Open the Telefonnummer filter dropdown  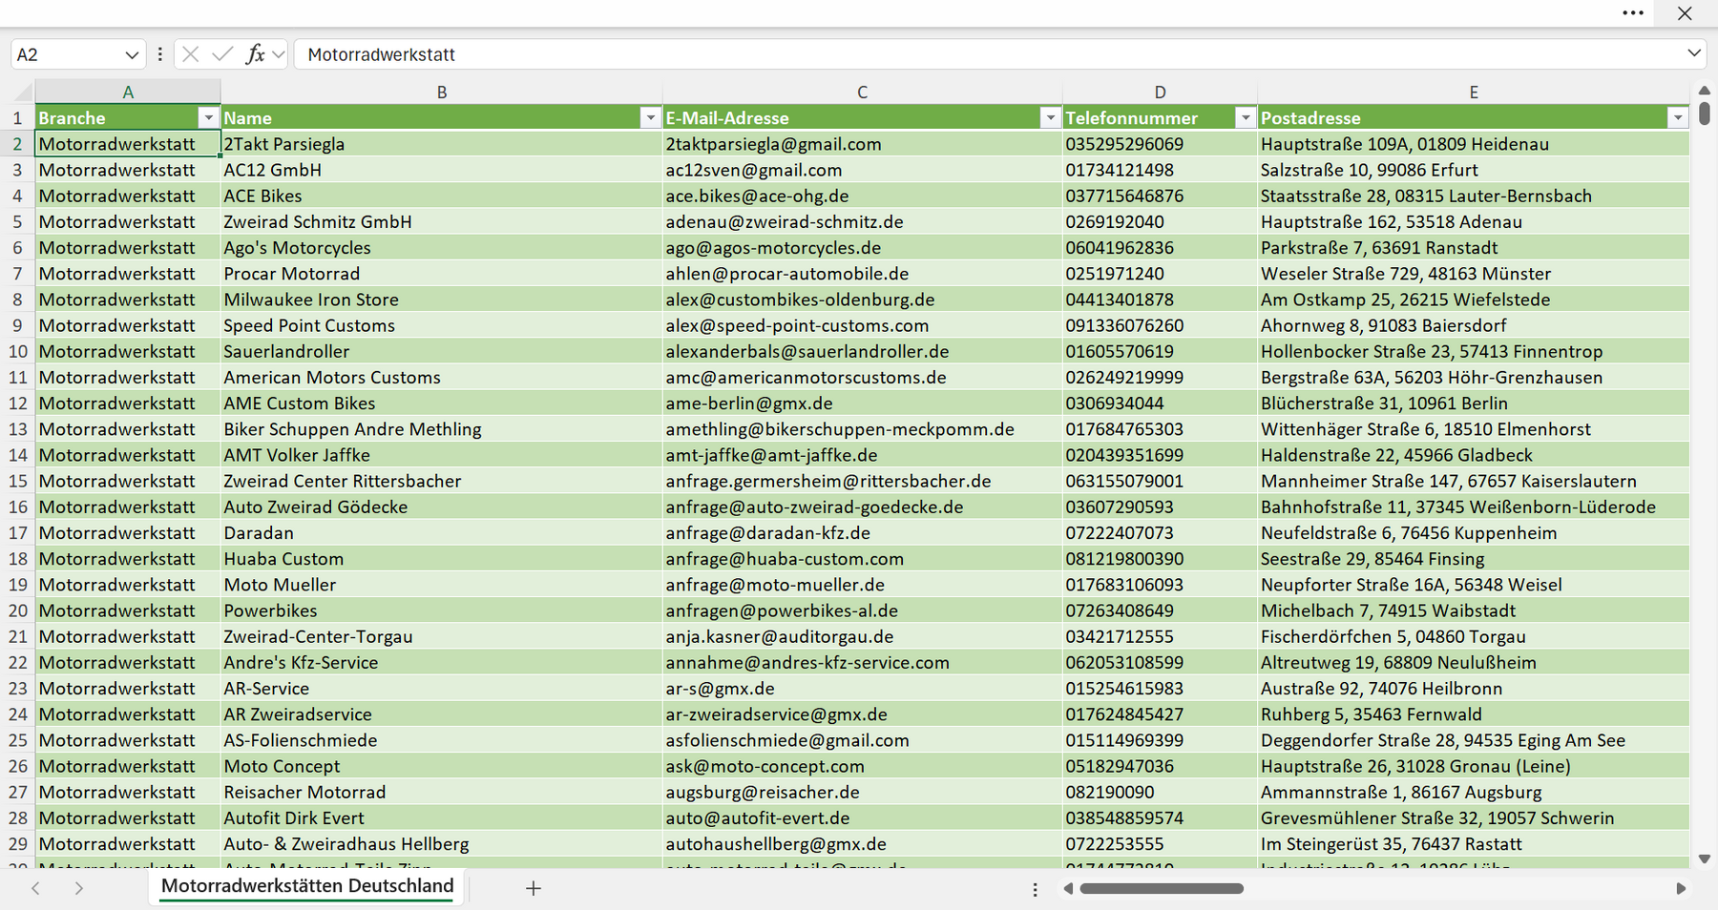click(1245, 117)
